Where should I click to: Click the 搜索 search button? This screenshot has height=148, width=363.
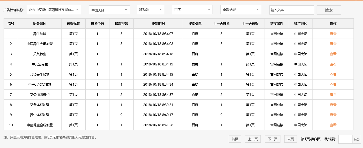(x=328, y=9)
